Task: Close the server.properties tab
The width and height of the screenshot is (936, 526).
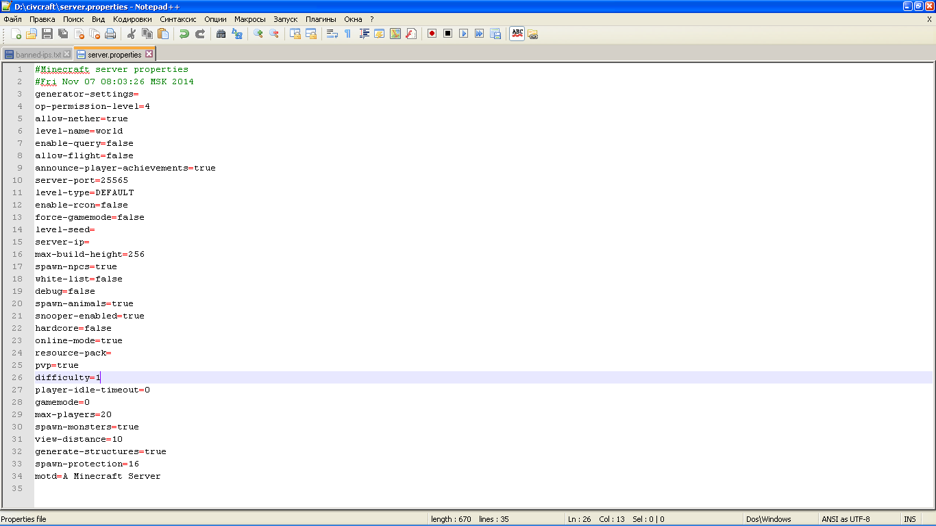Action: click(149, 54)
